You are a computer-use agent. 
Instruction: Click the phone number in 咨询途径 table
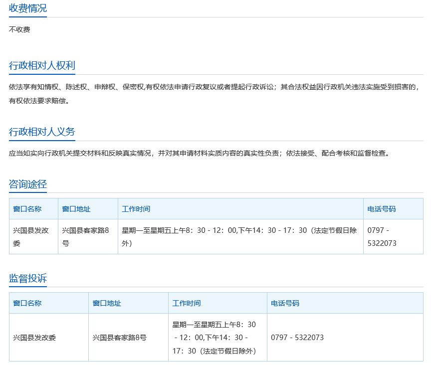[x=382, y=237]
